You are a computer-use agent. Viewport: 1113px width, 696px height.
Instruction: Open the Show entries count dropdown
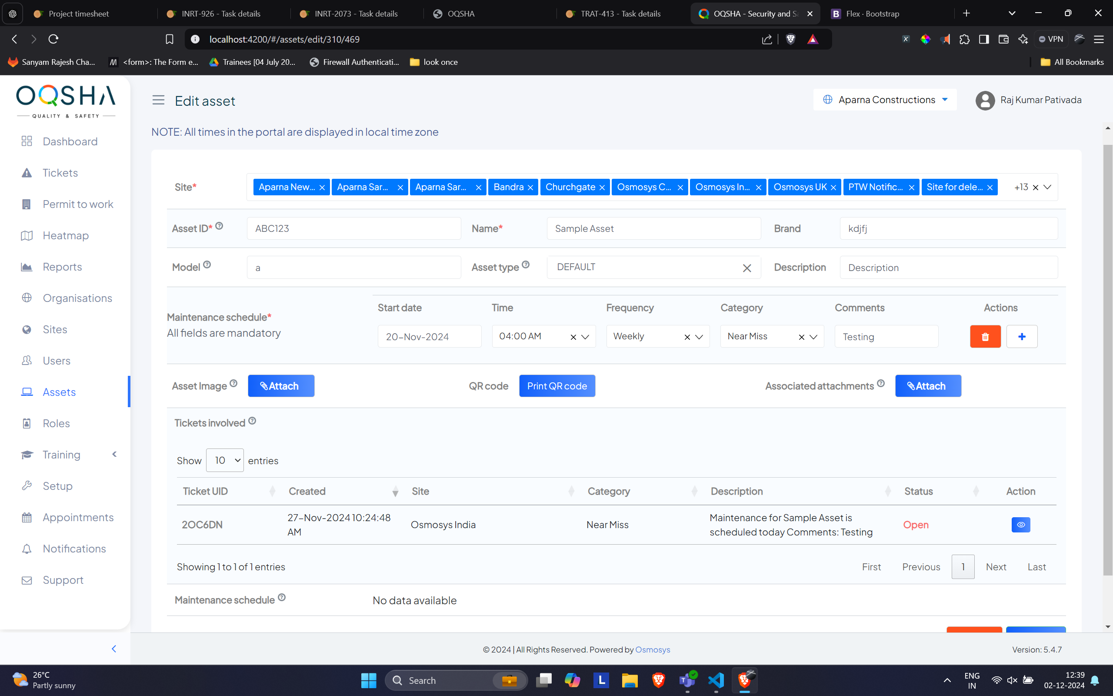point(224,460)
